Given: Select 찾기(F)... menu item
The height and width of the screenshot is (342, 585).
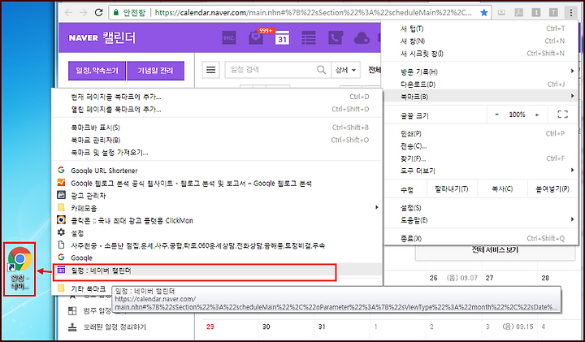Looking at the screenshot, I should (480, 158).
